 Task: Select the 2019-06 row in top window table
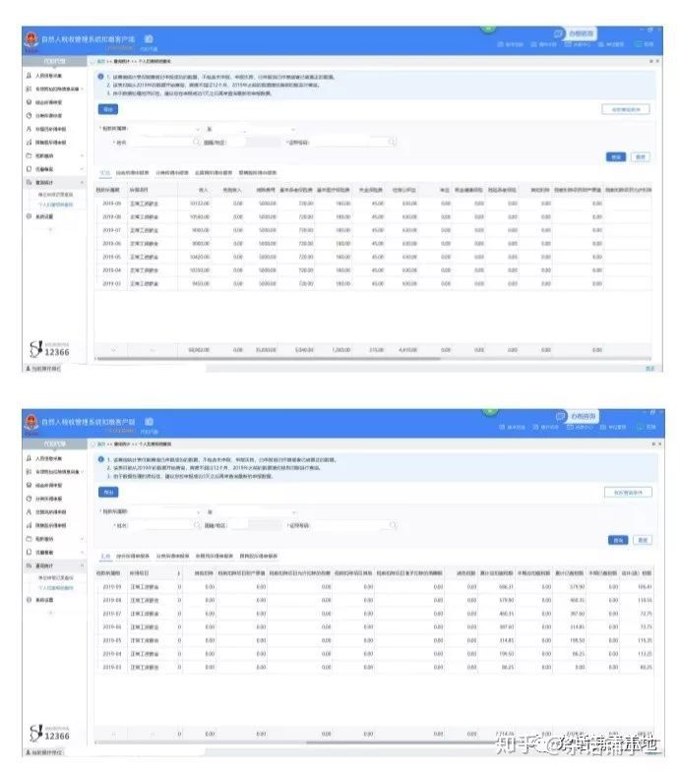373,244
